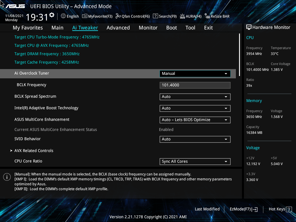Viewport: 296px width, 222px height.
Task: Switch to EzMode(F7)
Action: click(243, 209)
